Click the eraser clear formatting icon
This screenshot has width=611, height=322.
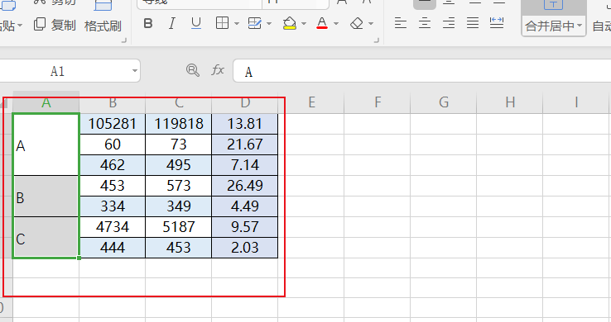point(357,24)
